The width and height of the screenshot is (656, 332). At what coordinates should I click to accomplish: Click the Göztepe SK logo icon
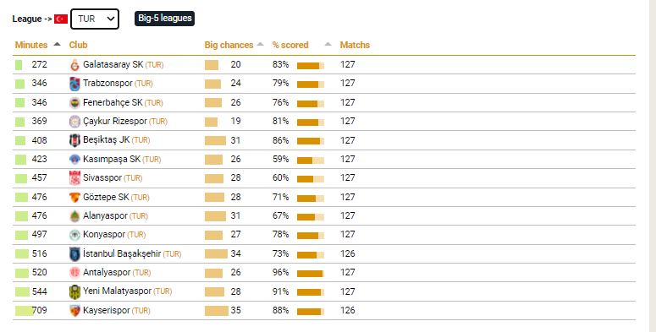tap(74, 197)
